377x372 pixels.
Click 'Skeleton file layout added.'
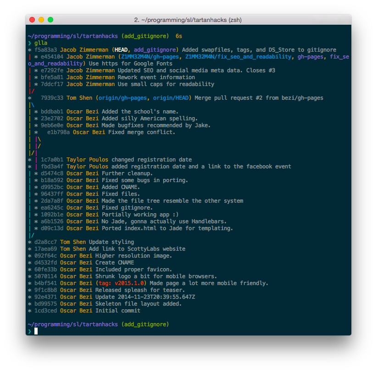pos(139,304)
